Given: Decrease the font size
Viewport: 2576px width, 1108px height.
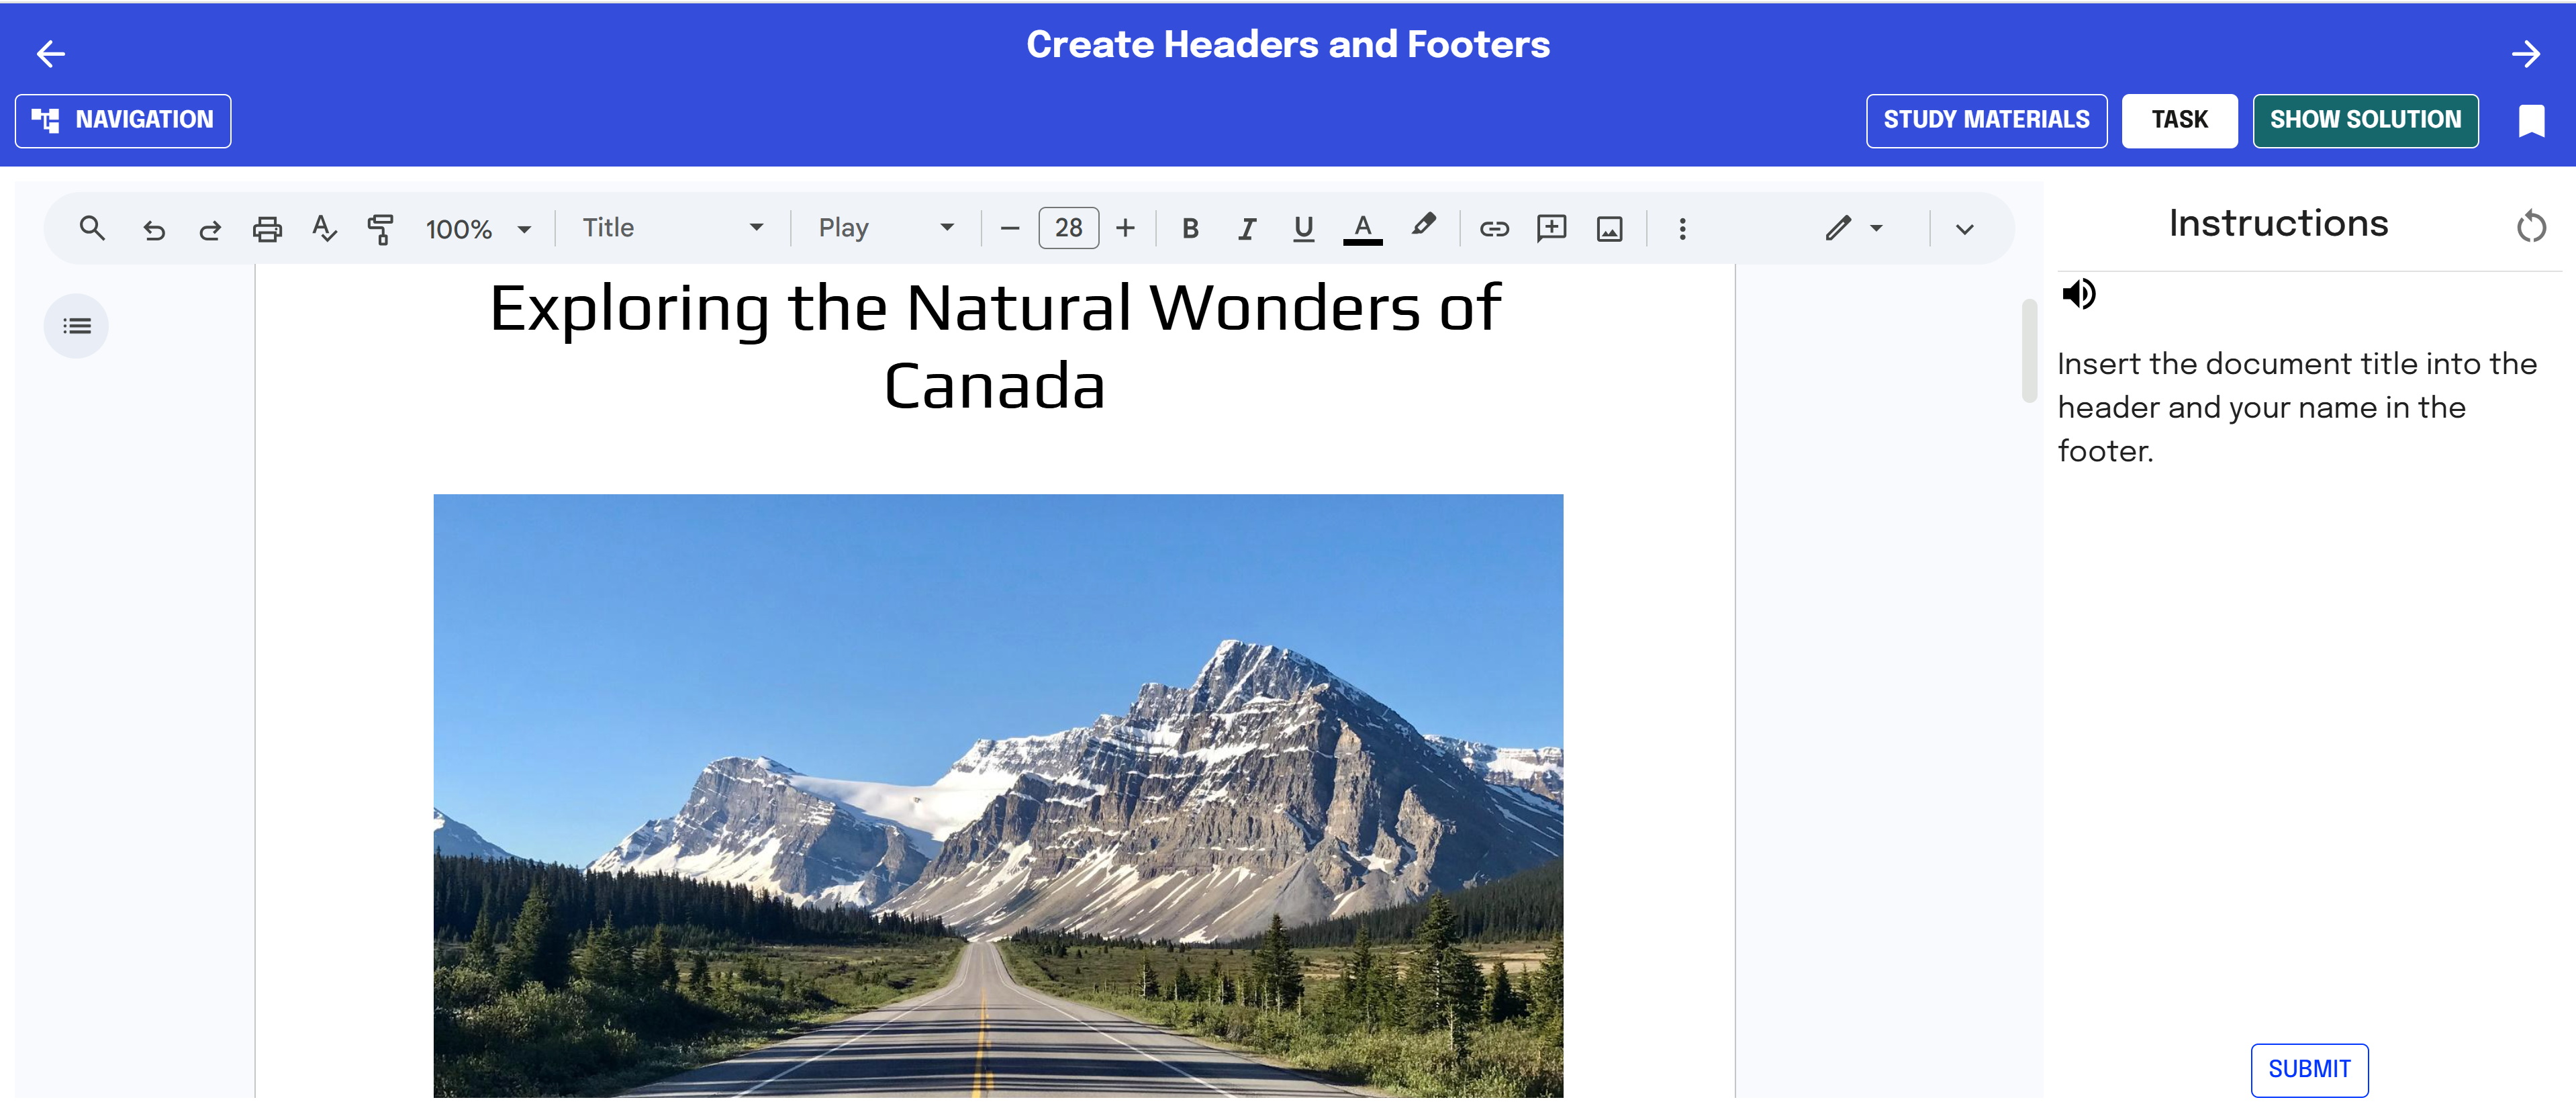Looking at the screenshot, I should point(1010,229).
